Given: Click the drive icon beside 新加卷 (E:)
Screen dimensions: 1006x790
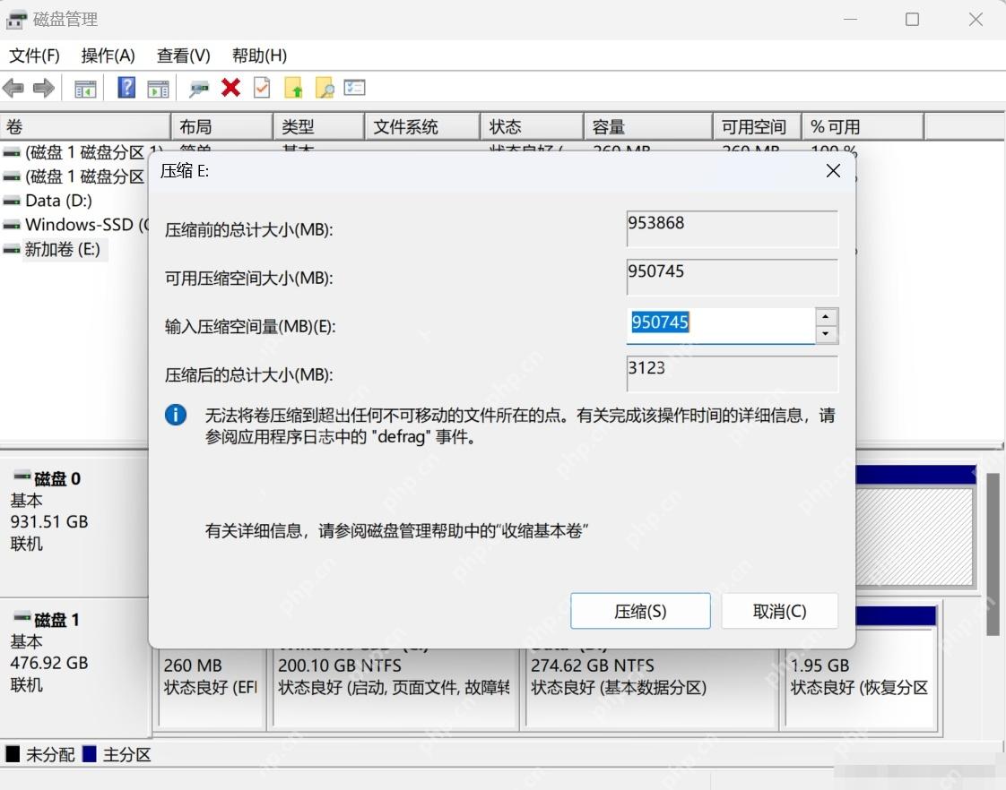Looking at the screenshot, I should pos(12,250).
